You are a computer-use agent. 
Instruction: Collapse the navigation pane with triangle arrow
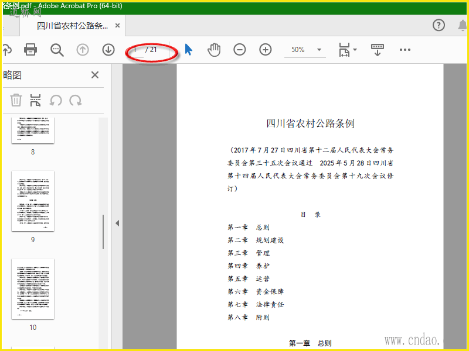click(117, 223)
